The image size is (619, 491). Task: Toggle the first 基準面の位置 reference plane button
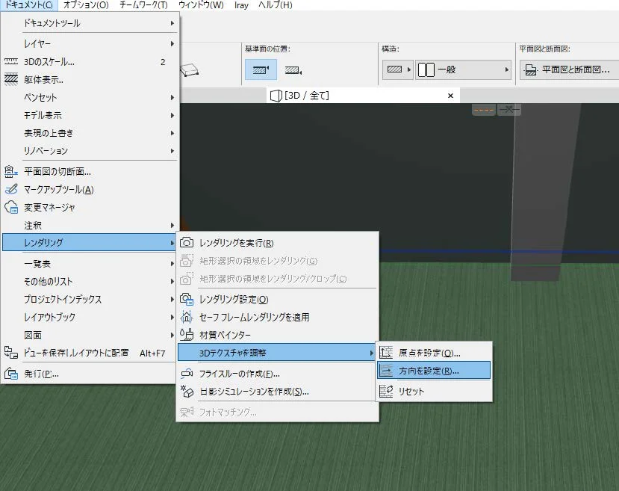(261, 70)
